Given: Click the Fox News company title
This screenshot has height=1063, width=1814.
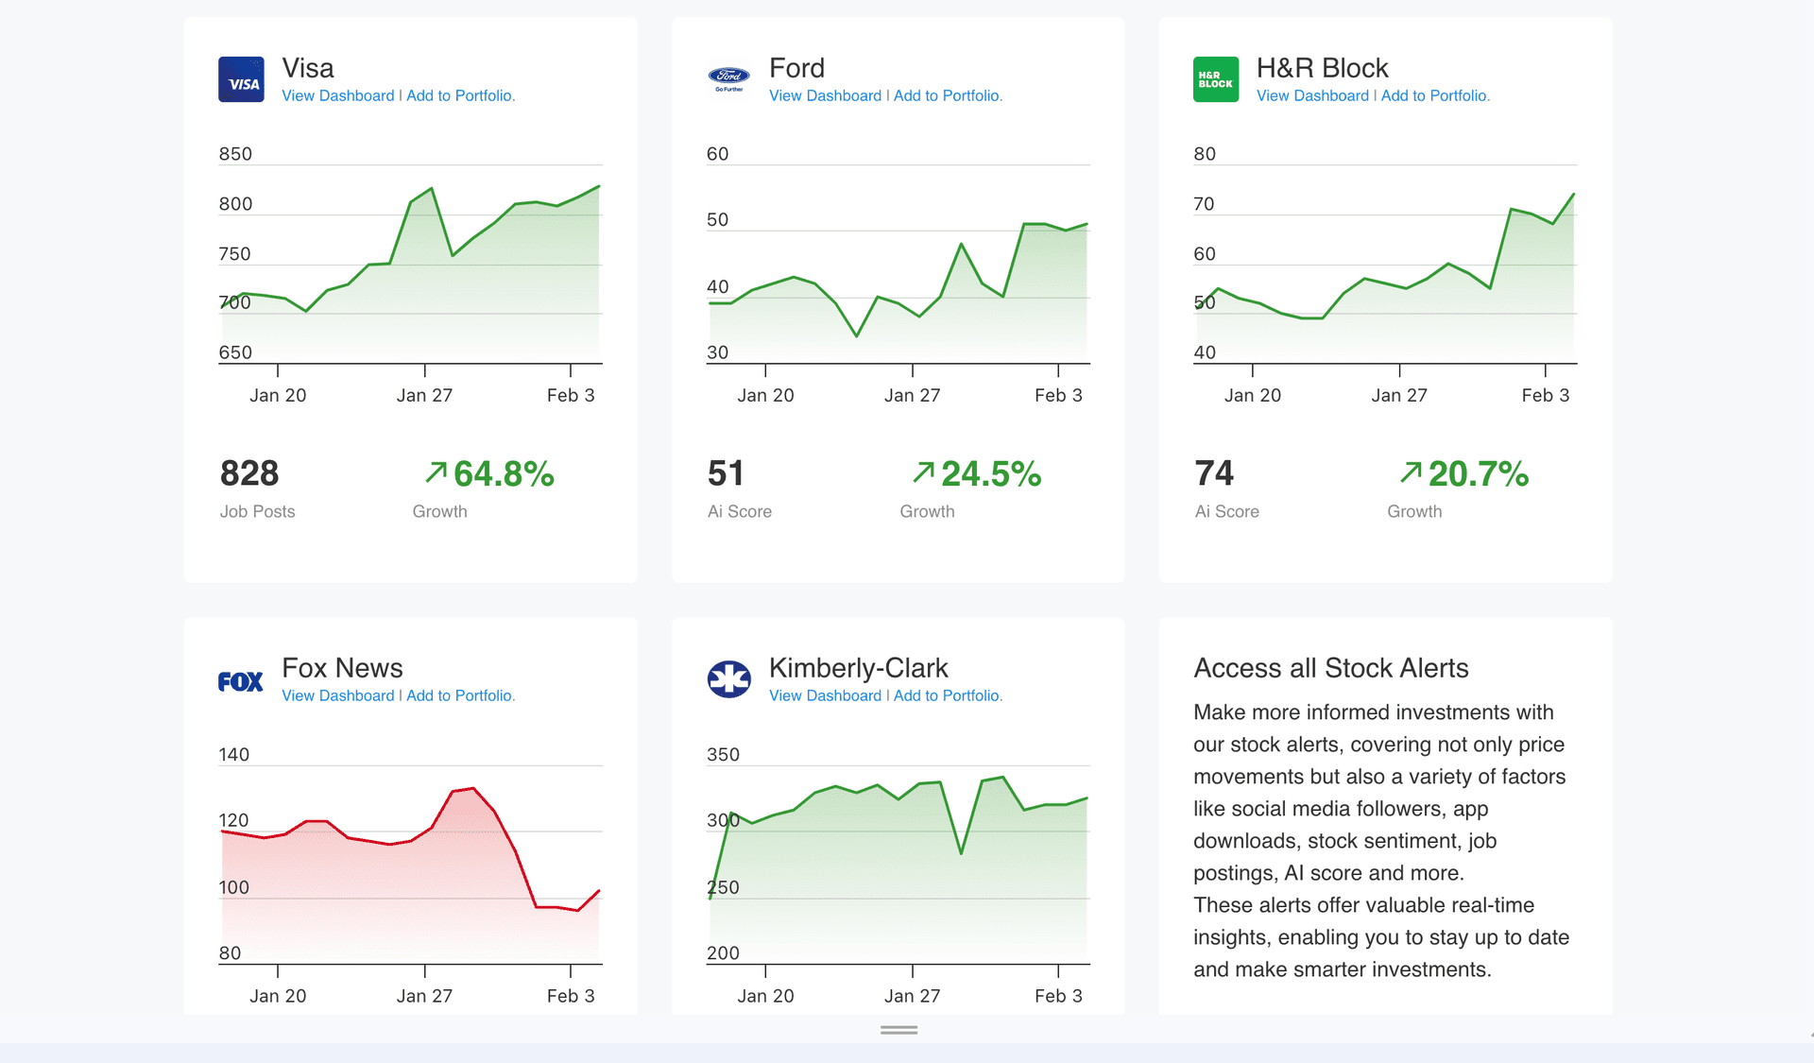Looking at the screenshot, I should tap(342, 668).
